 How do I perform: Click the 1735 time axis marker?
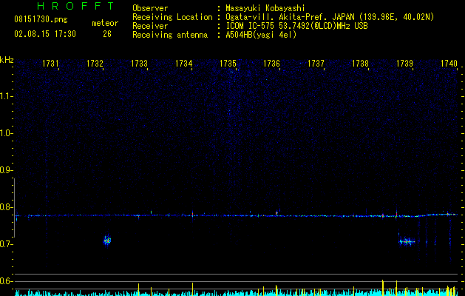click(x=228, y=64)
